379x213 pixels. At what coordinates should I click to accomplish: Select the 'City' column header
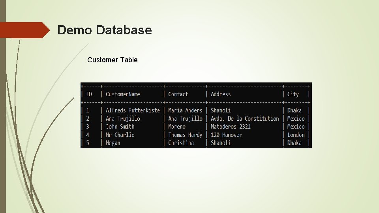[293, 94]
